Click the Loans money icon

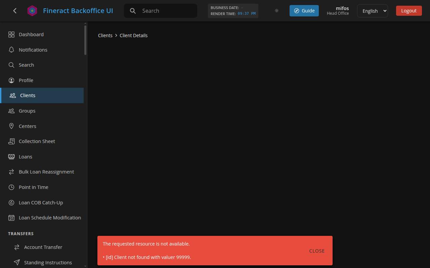(11, 156)
